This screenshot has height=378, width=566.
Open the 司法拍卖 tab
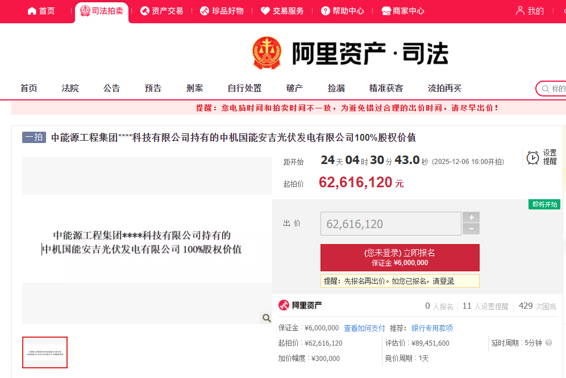[x=102, y=12]
